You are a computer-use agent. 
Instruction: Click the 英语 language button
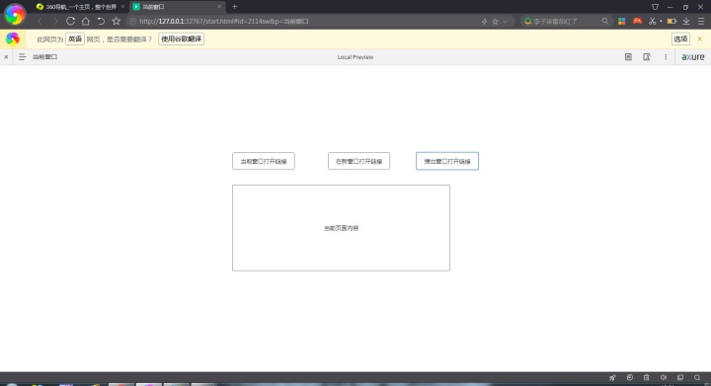click(x=75, y=39)
